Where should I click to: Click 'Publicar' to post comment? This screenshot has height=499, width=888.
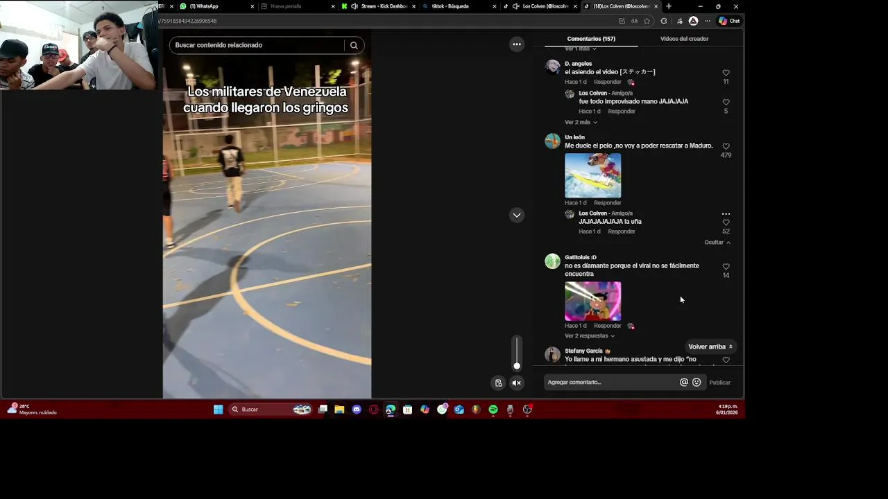(x=719, y=383)
